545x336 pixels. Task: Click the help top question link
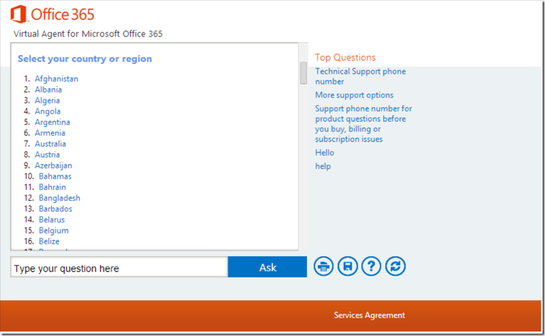pos(323,166)
